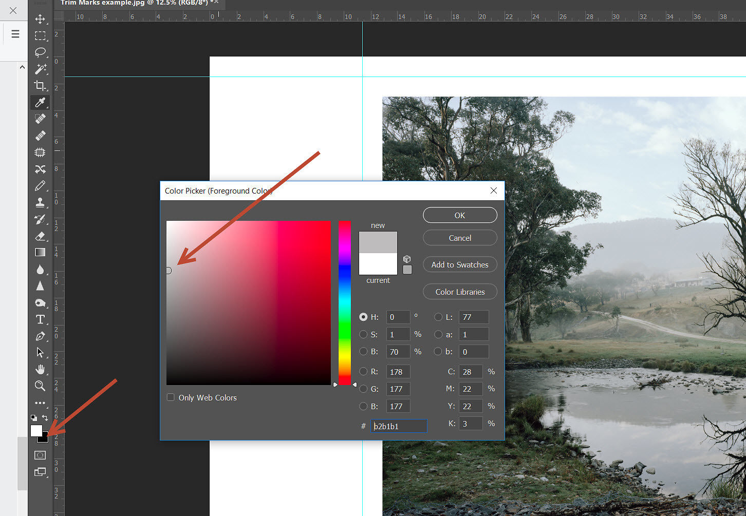Select the Pen tool
Viewport: 746px width, 516px height.
pyautogui.click(x=40, y=336)
